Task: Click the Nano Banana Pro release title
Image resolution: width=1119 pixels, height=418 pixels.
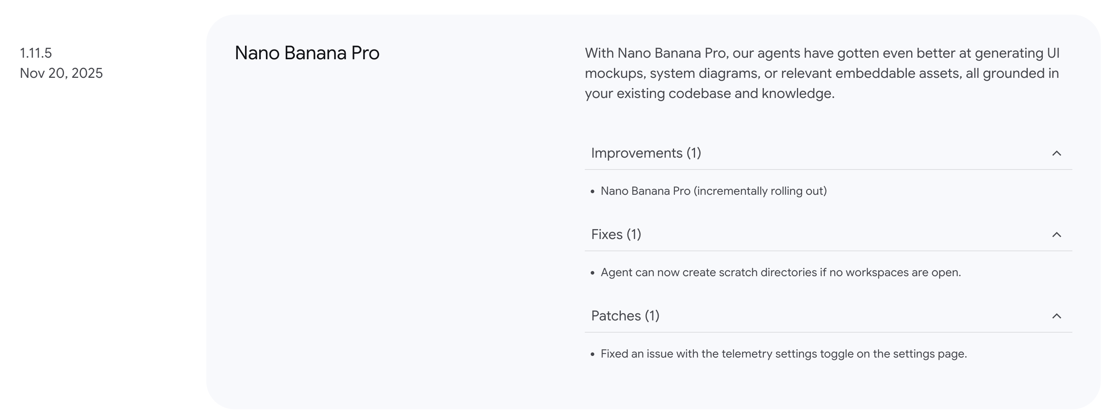Action: click(x=307, y=53)
